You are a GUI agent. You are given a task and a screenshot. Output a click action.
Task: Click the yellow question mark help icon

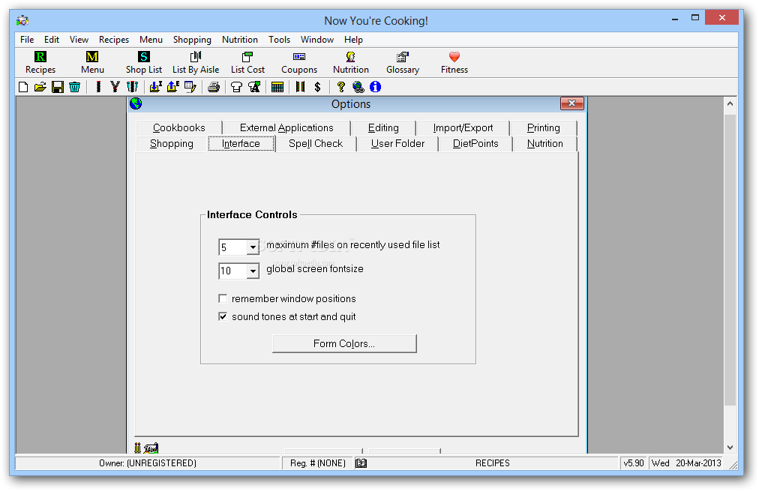point(340,87)
